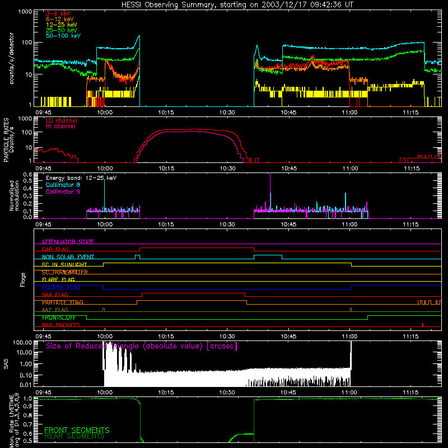This screenshot has height=448, width=448.
Task: Click the FRONTS_OFF flag label
Action: [59, 318]
